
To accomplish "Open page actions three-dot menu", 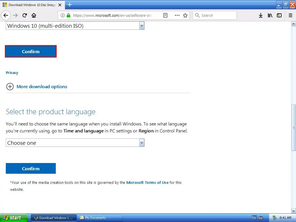I will (x=177, y=15).
